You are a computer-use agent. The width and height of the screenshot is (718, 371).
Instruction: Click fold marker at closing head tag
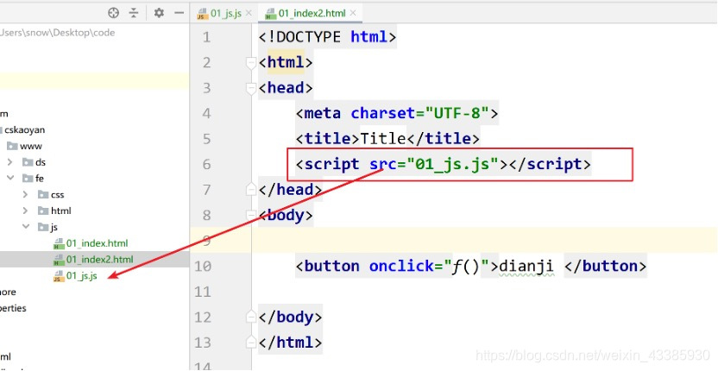click(x=251, y=190)
